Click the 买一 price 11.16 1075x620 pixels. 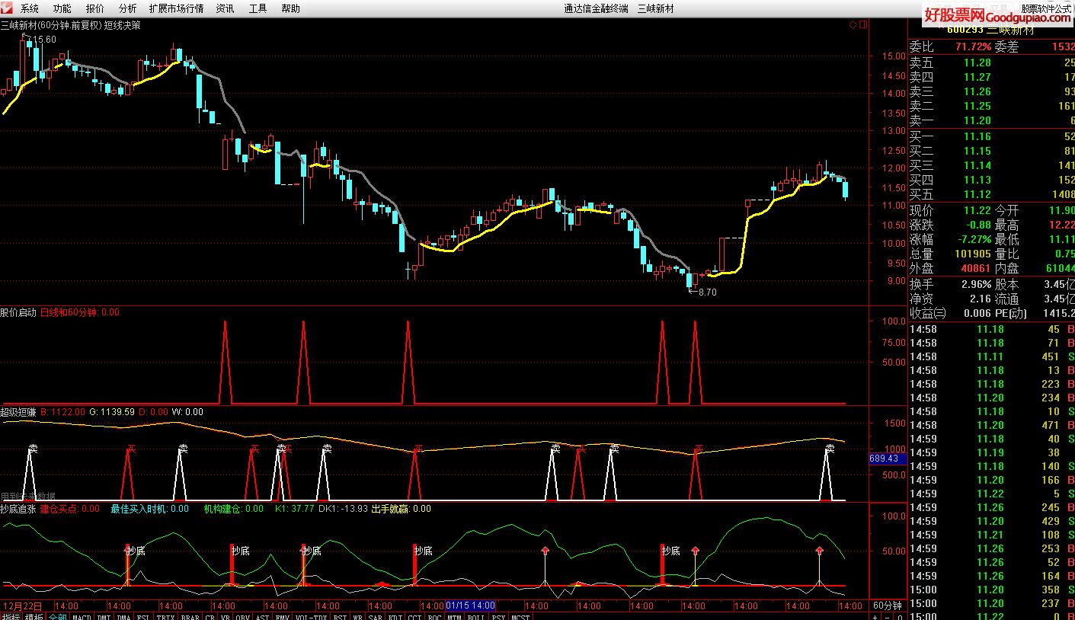pyautogui.click(x=977, y=136)
